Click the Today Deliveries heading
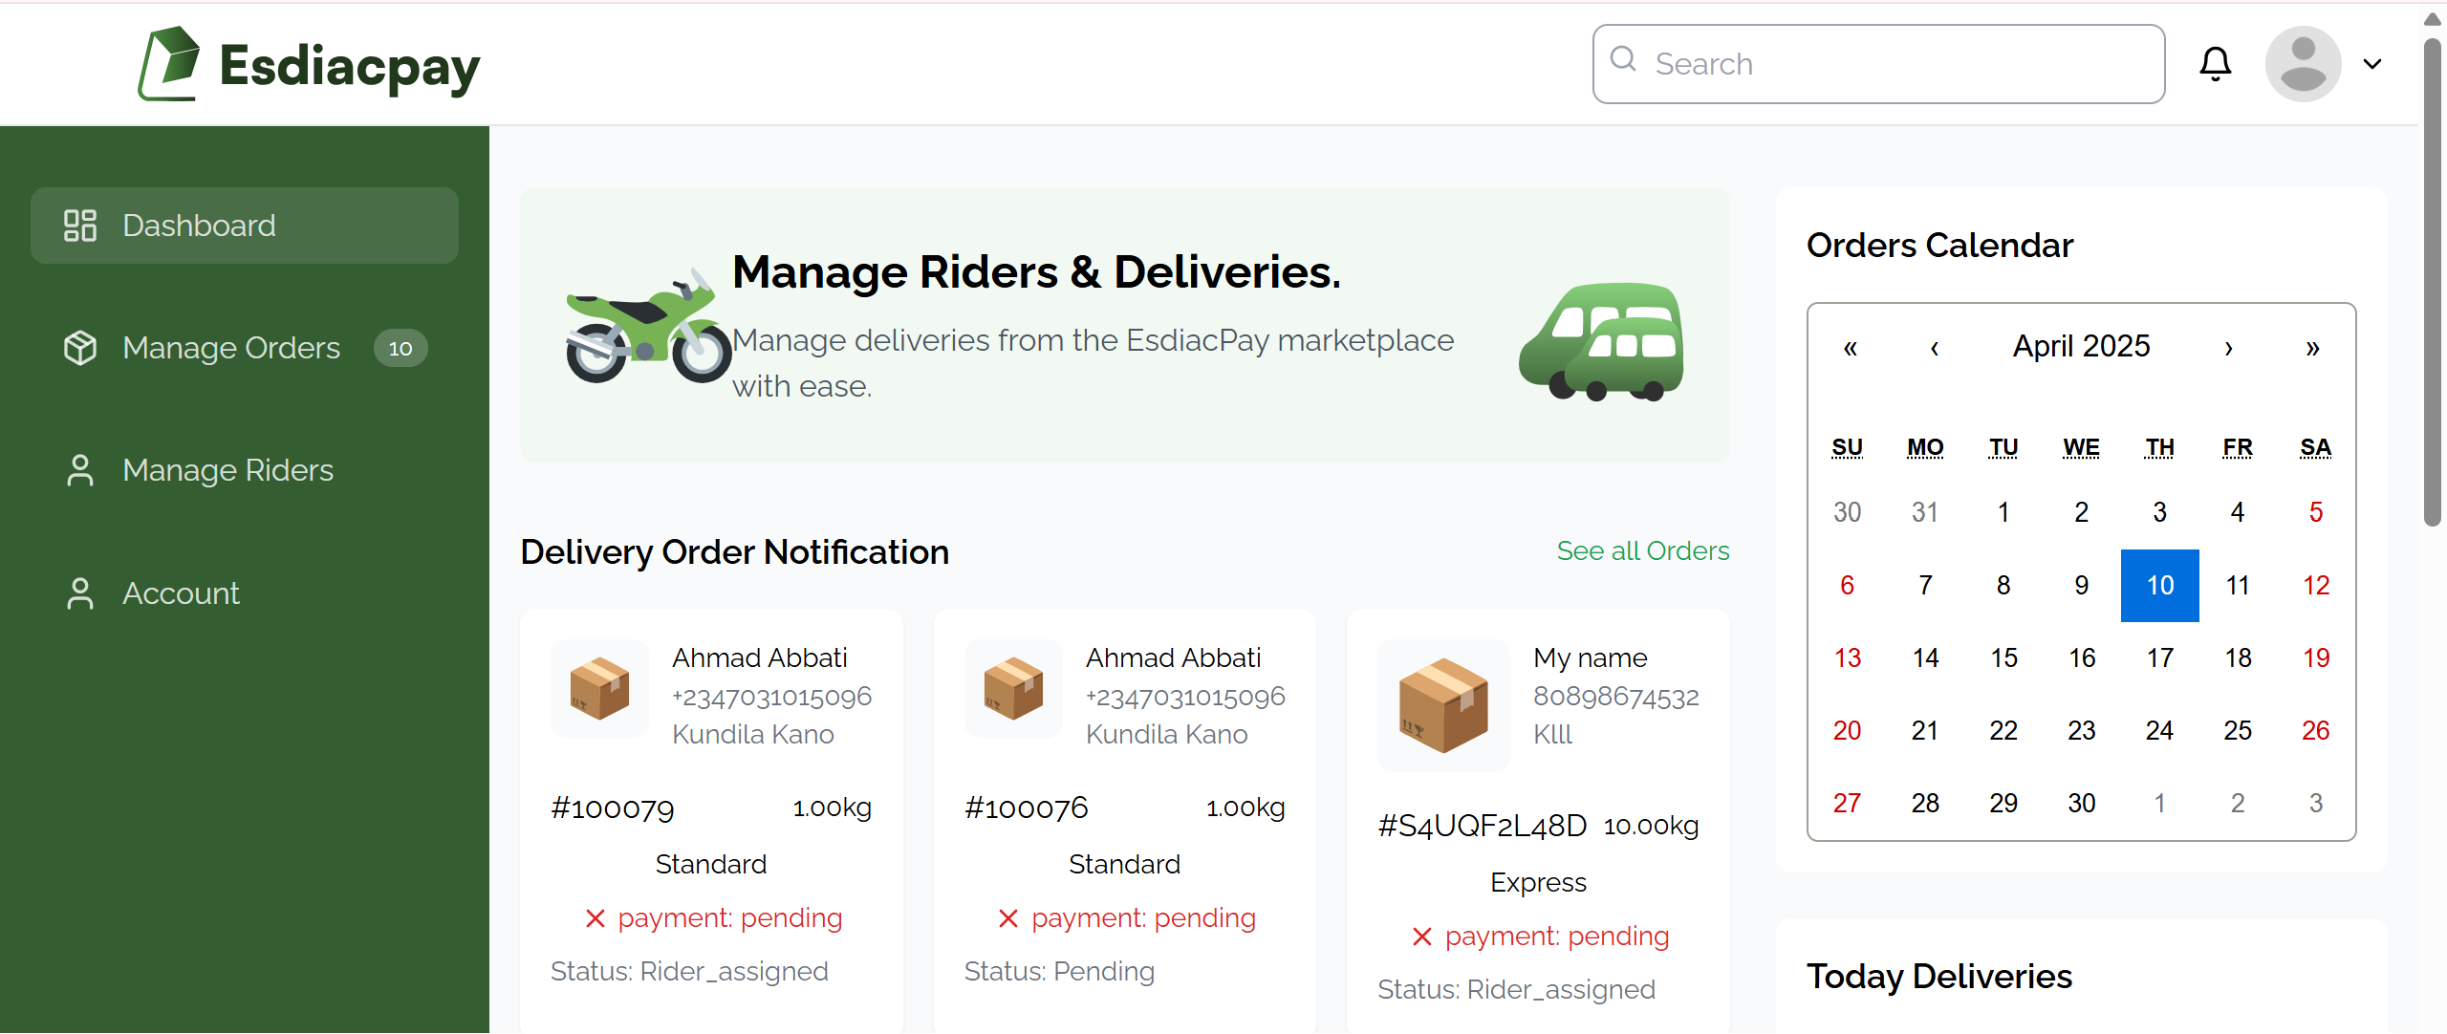The width and height of the screenshot is (2447, 1034). coord(1939,977)
